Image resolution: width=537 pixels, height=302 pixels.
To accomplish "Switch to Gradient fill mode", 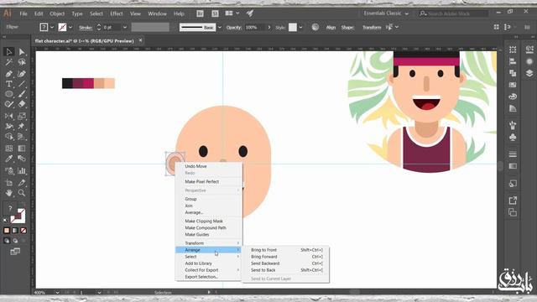I will [x=15, y=231].
